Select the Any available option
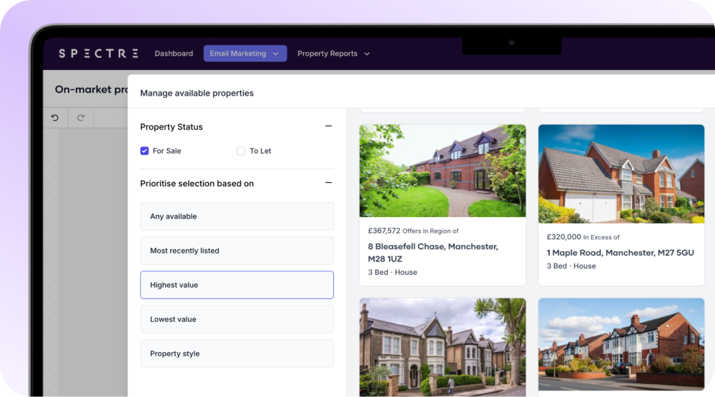 tap(237, 216)
